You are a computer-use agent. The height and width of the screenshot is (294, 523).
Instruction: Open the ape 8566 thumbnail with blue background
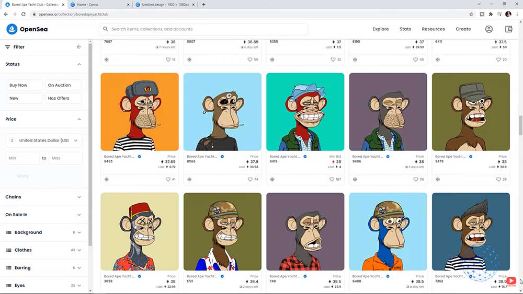click(222, 112)
